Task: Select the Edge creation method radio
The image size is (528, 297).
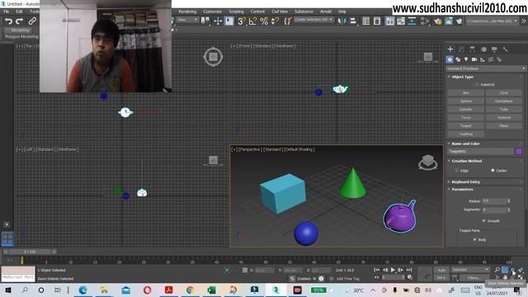Action: point(457,171)
